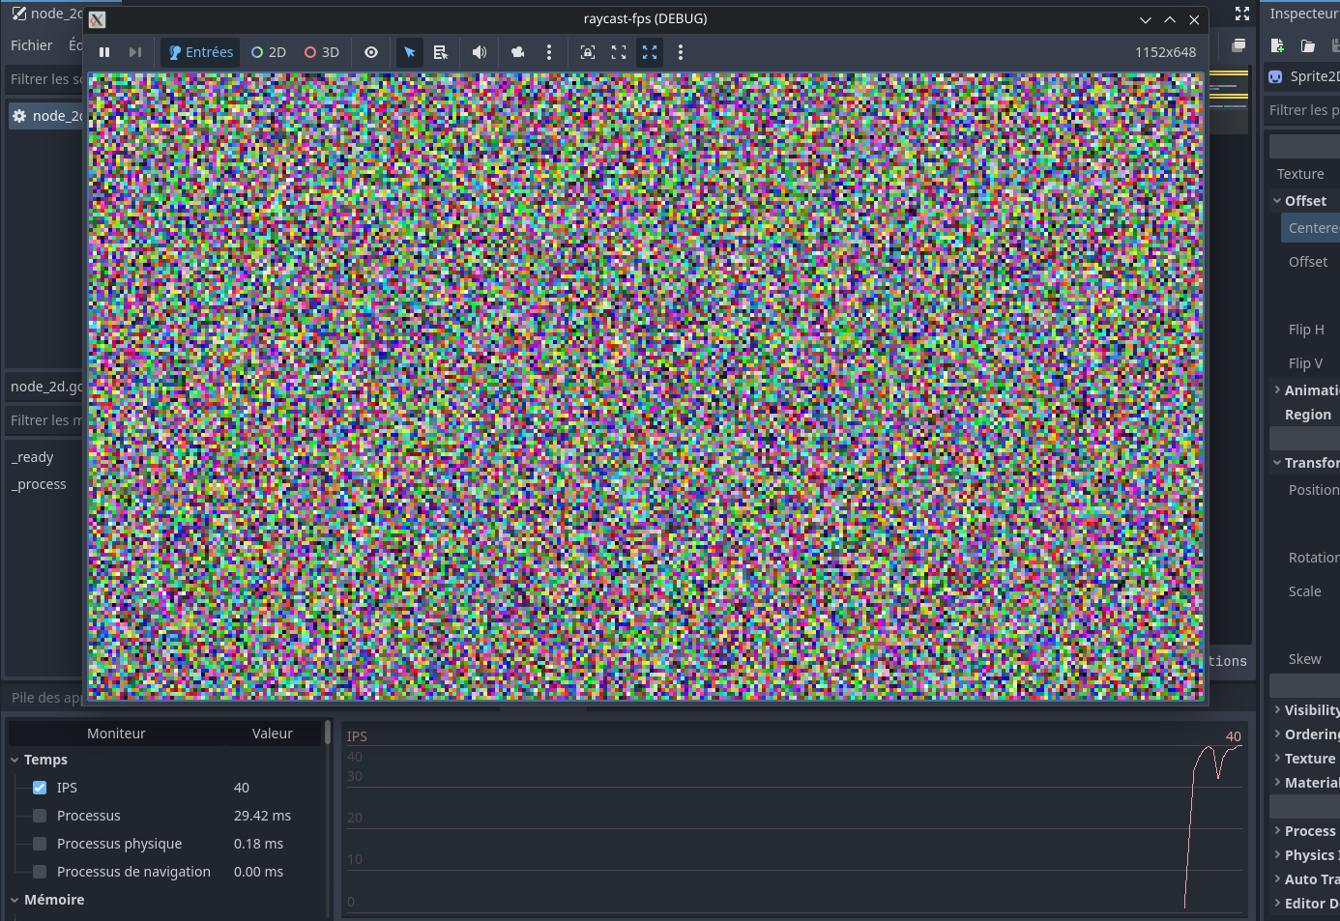Image resolution: width=1340 pixels, height=921 pixels.
Task: Click the next frame step button
Action: 135,52
